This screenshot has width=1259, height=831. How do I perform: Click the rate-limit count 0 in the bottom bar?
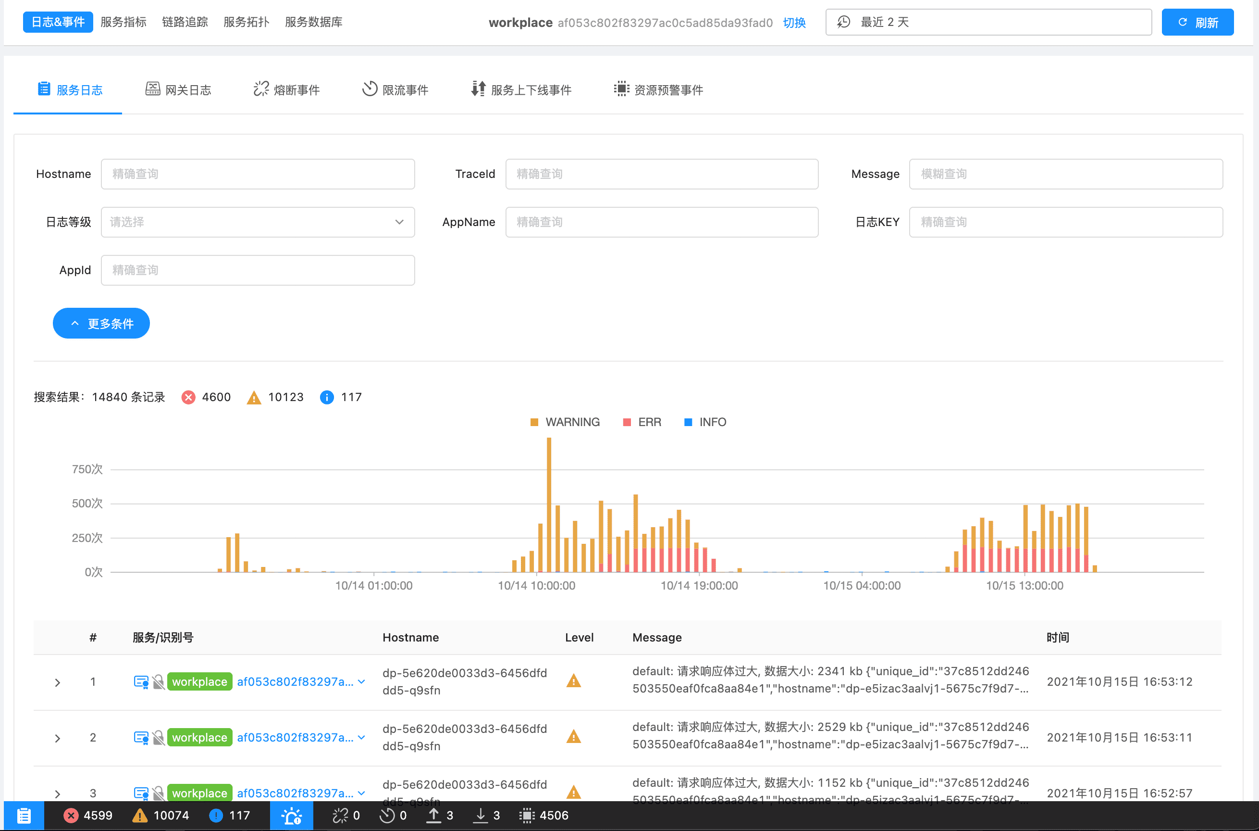pyautogui.click(x=394, y=815)
